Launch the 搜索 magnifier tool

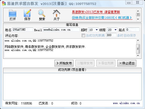coord(42,15)
